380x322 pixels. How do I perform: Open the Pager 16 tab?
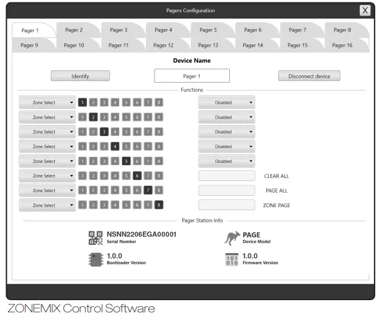(x=342, y=45)
